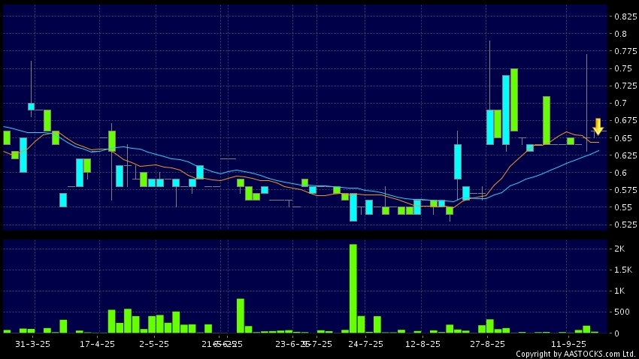Screen dimensions: 639x359
Task: Click the tall green candle reaching 0.75
Action: pos(514,99)
